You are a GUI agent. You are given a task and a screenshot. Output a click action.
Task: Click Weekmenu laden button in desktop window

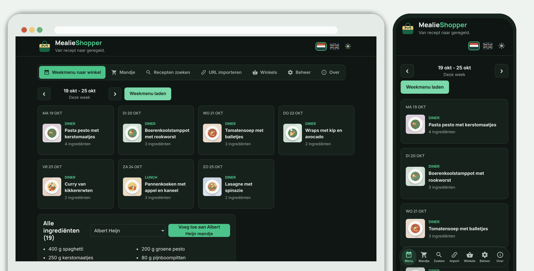click(148, 94)
